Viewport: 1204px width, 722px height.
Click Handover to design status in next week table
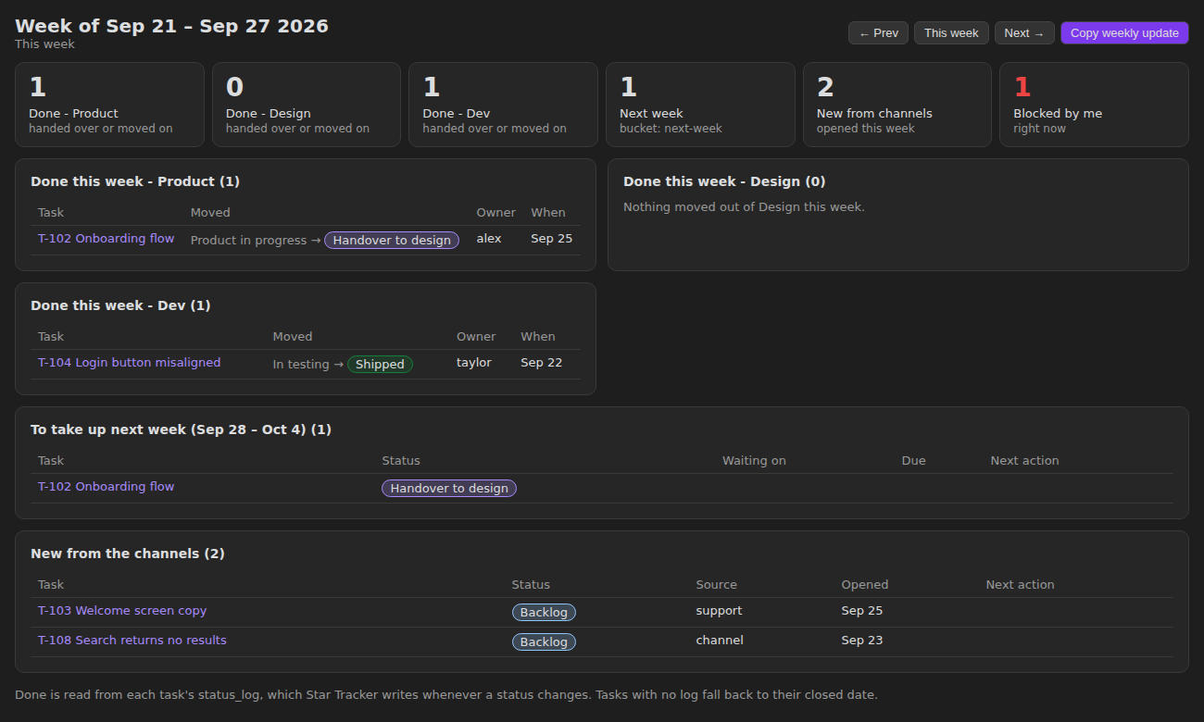449,489
